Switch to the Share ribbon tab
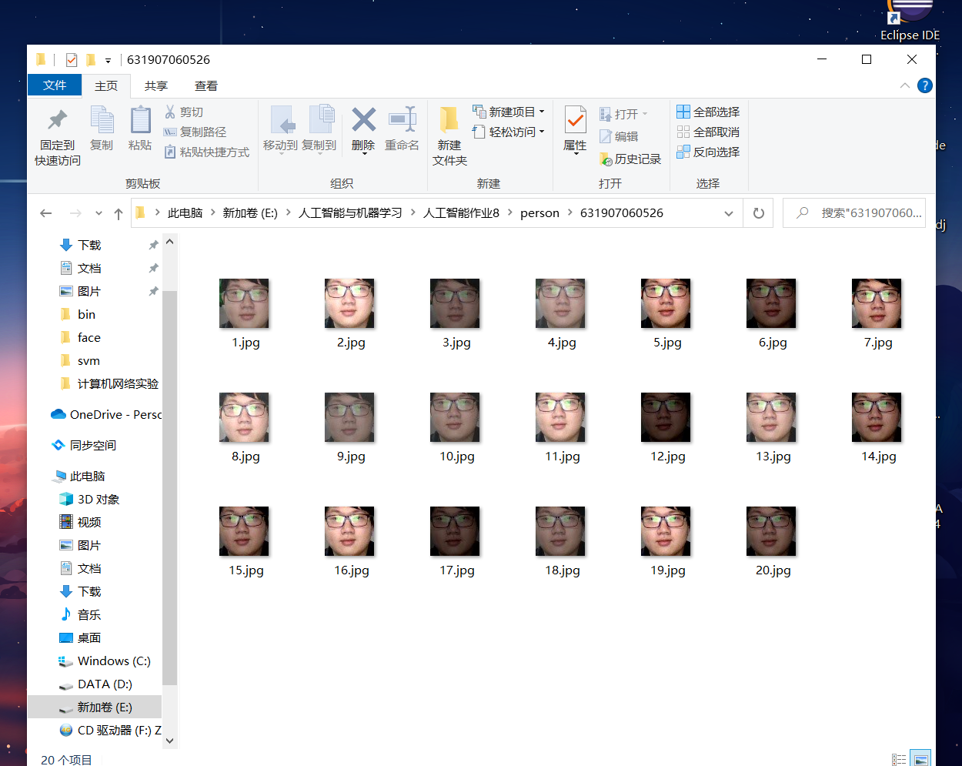Viewport: 962px width, 766px height. pos(156,85)
